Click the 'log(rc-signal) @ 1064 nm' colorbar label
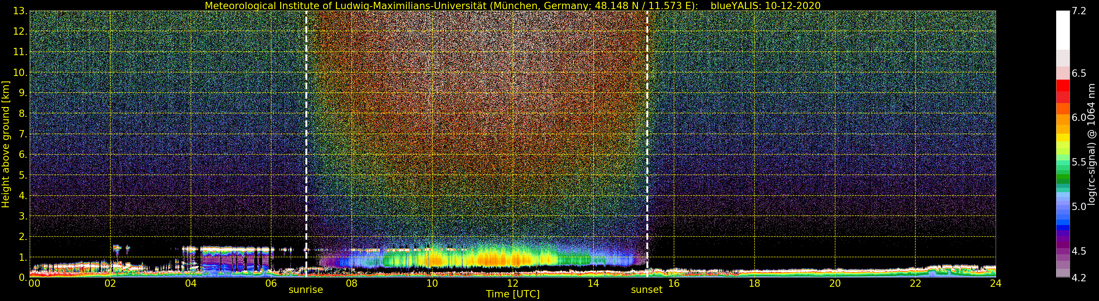This screenshot has width=1099, height=301. coord(1092,144)
